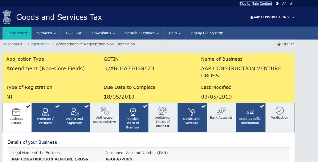The height and width of the screenshot is (162, 318).
Task: Increase font size with A+ button
Action: [x=284, y=4]
